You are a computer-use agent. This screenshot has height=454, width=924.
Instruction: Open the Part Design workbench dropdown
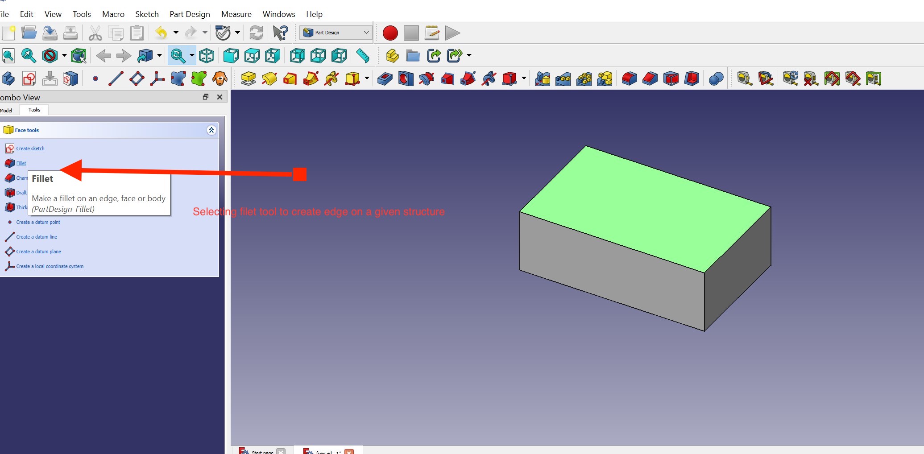pos(336,33)
